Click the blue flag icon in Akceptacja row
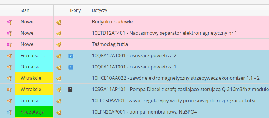Image resolution: width=269 pixels, height=118 pixels. coord(9,112)
